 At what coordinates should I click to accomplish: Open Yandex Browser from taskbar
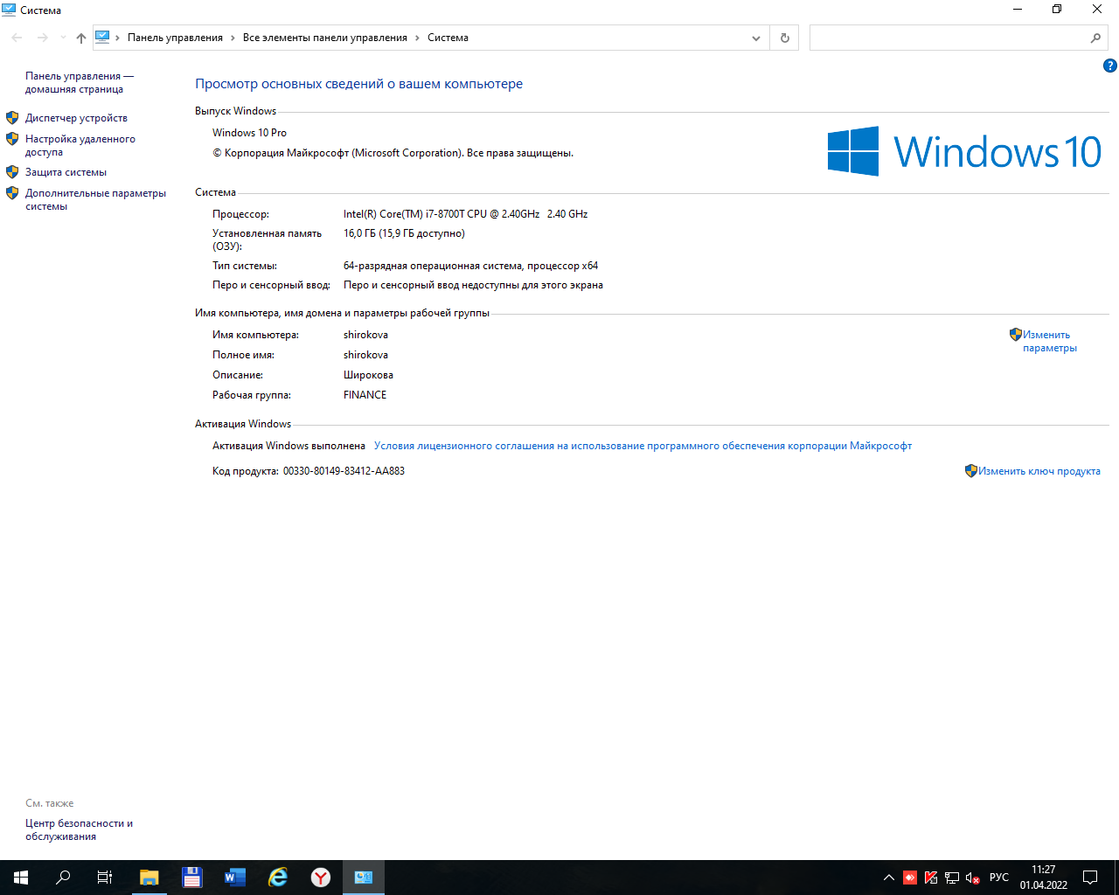(321, 878)
